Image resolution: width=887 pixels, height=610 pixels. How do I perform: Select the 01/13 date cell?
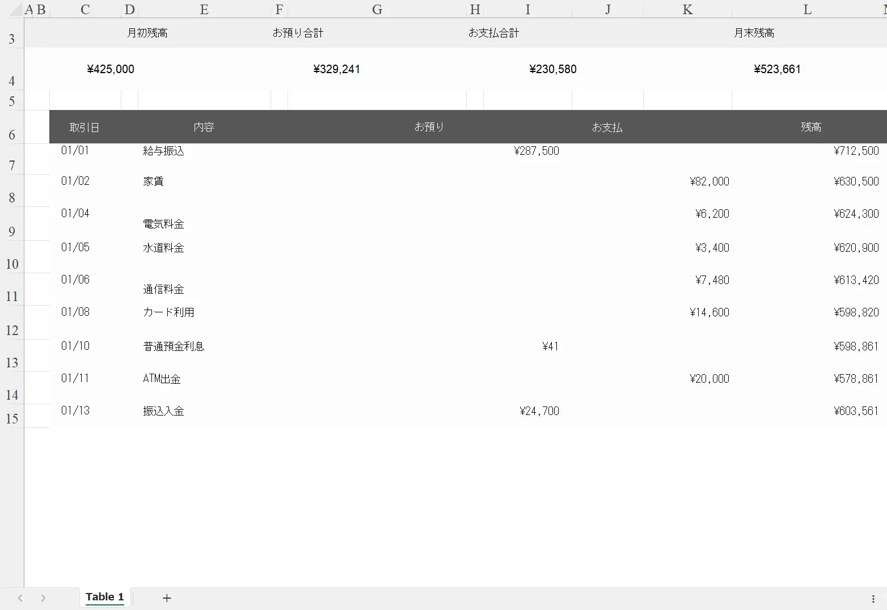click(75, 410)
